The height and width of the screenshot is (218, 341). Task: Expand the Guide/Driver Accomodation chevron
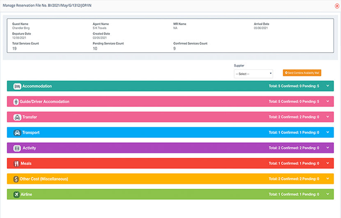click(328, 101)
